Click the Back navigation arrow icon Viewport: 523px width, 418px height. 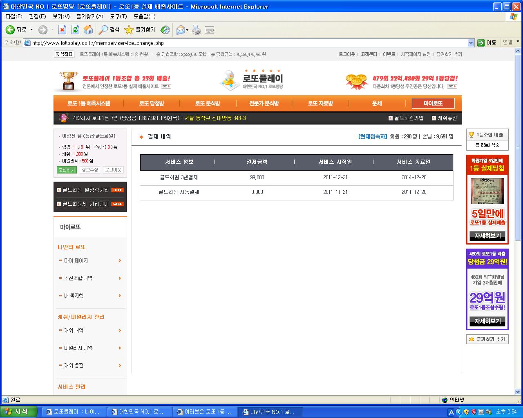pyautogui.click(x=10, y=30)
